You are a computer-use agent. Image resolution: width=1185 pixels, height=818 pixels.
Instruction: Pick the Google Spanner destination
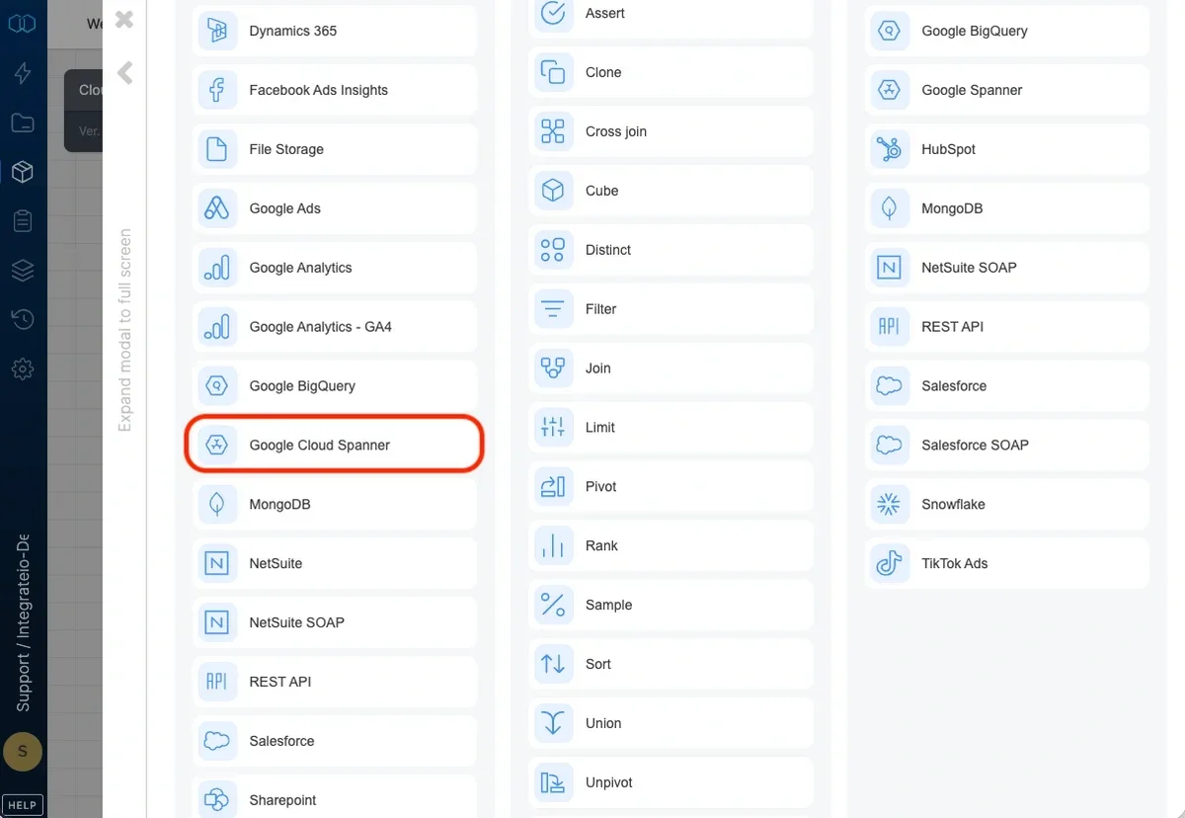point(1007,90)
